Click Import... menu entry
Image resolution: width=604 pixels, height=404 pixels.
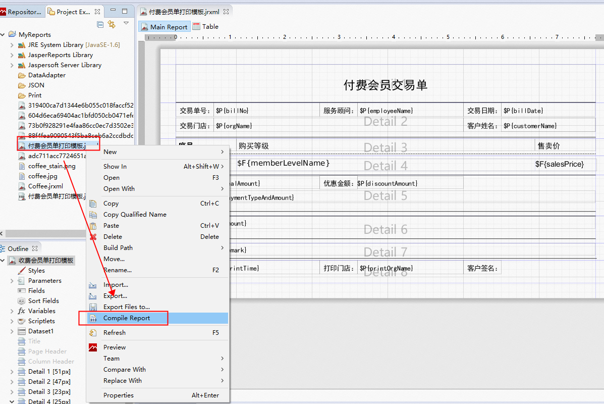(x=158, y=285)
